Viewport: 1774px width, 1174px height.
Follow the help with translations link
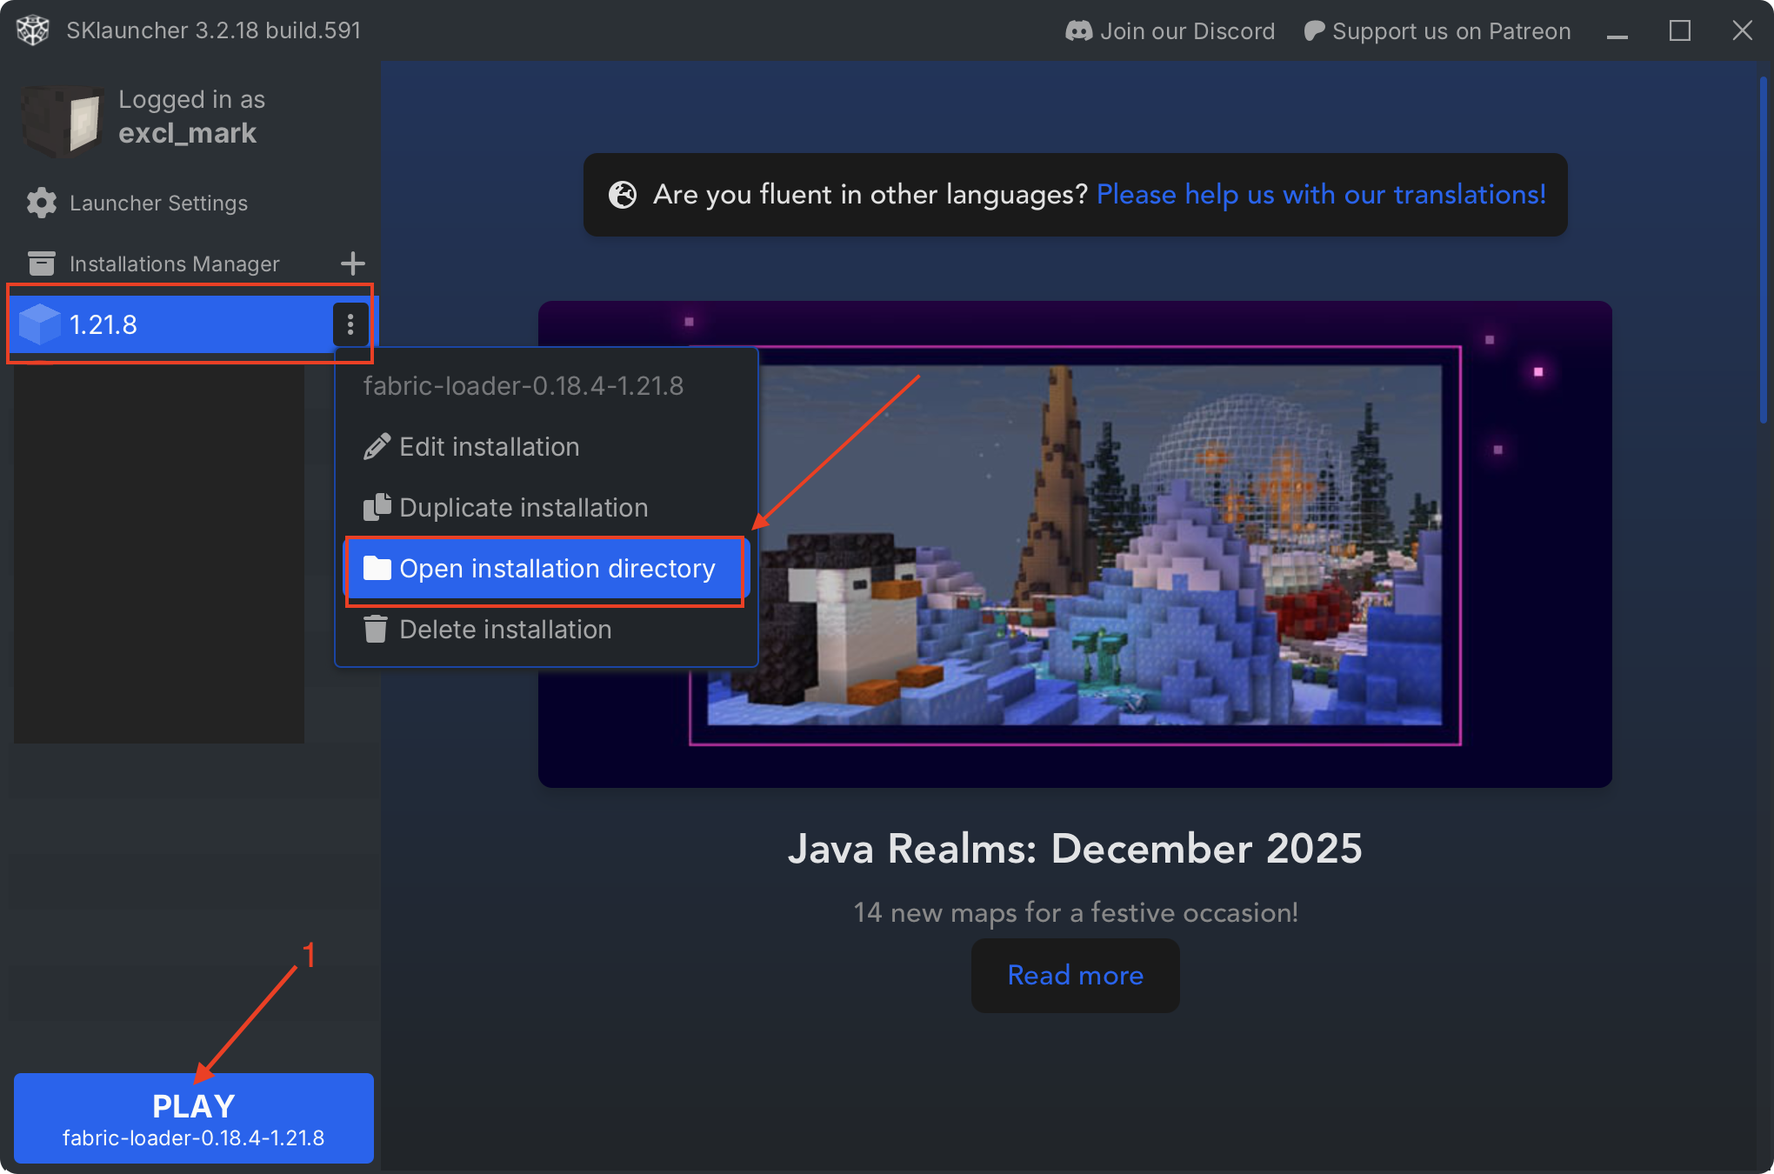1321,195
